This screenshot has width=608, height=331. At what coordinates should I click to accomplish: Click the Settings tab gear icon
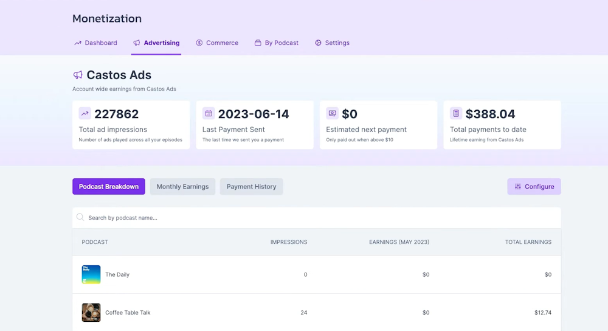318,43
